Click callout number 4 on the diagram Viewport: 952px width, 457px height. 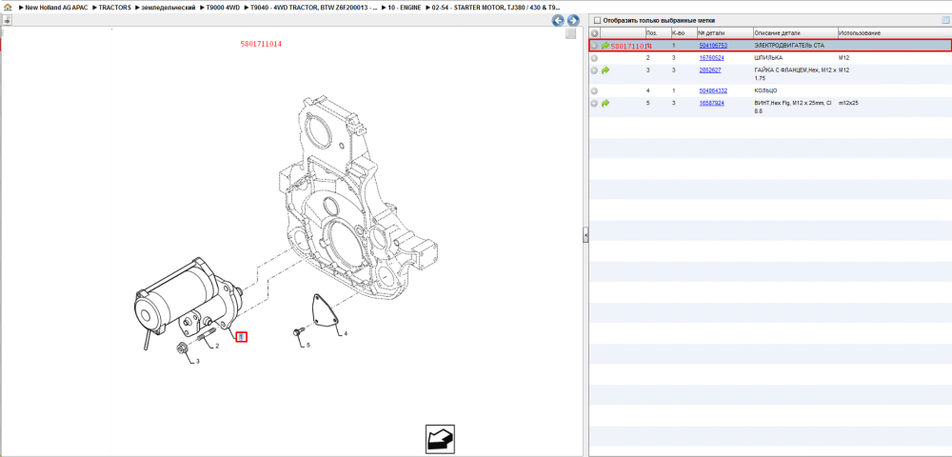(346, 334)
